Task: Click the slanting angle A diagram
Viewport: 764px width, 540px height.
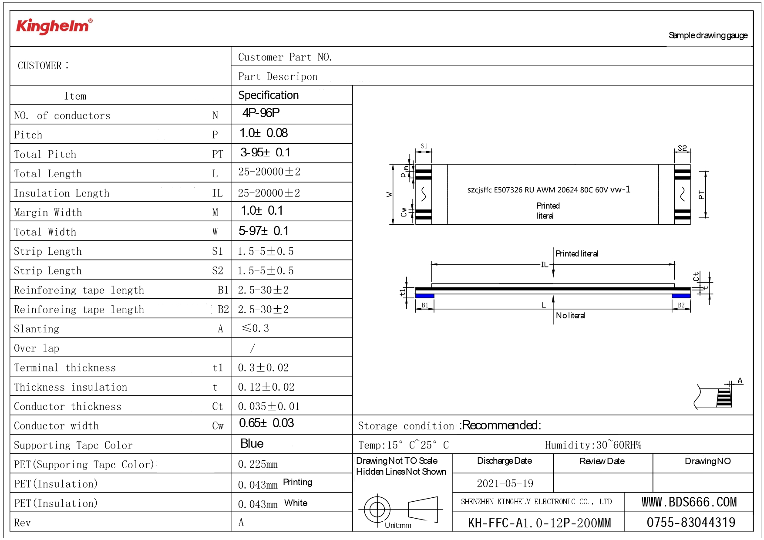Action: click(719, 394)
